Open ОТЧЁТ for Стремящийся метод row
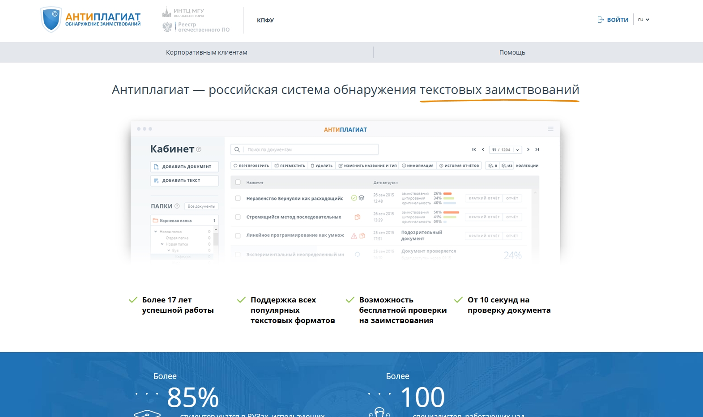The width and height of the screenshot is (703, 417). [x=512, y=217]
